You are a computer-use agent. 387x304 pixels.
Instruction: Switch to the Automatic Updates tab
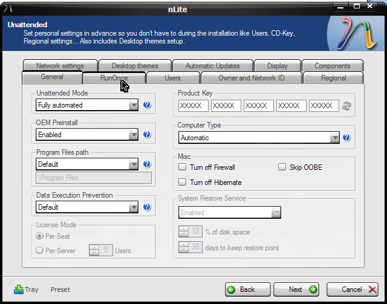pos(213,66)
